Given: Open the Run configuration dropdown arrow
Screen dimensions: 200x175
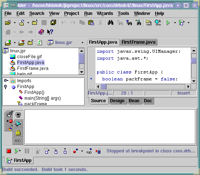Looking at the screenshot, I should click(175, 23).
